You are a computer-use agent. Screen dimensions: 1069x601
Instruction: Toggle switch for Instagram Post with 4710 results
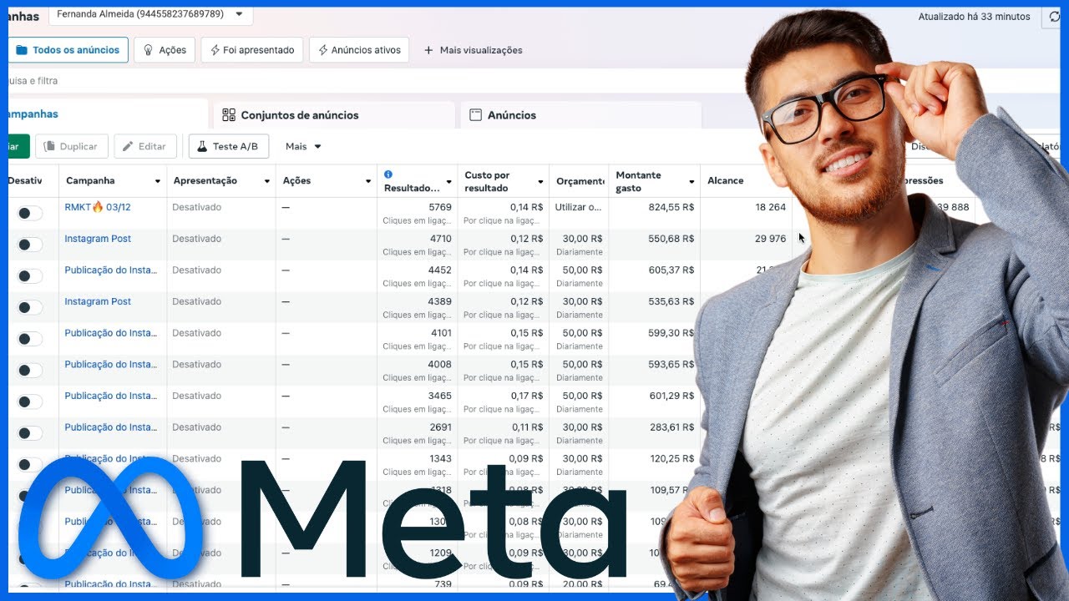click(29, 245)
